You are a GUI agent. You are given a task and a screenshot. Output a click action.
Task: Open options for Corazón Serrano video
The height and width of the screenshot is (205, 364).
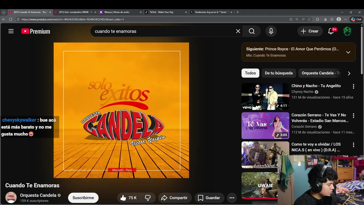point(353,116)
